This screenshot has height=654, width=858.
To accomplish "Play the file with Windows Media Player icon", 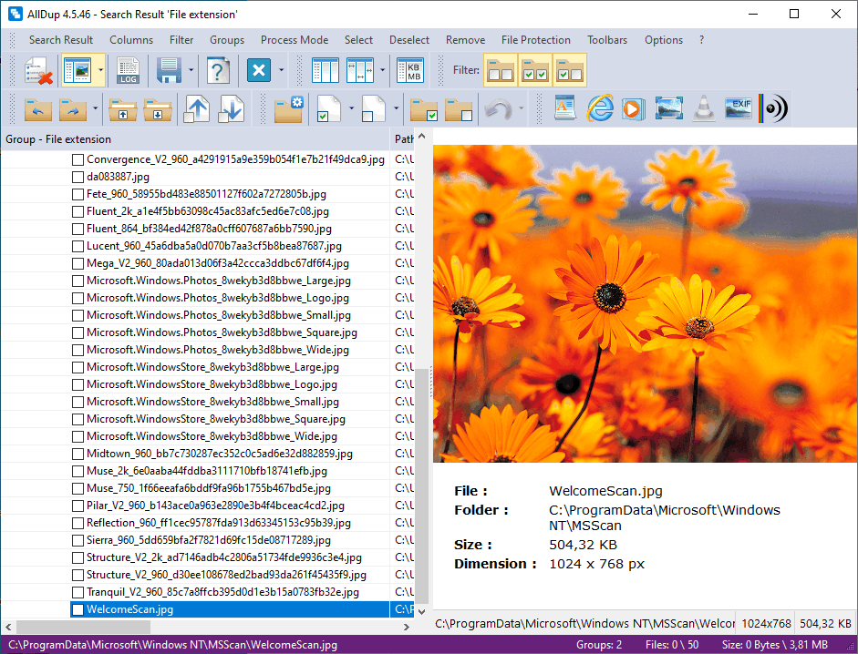I will click(633, 107).
